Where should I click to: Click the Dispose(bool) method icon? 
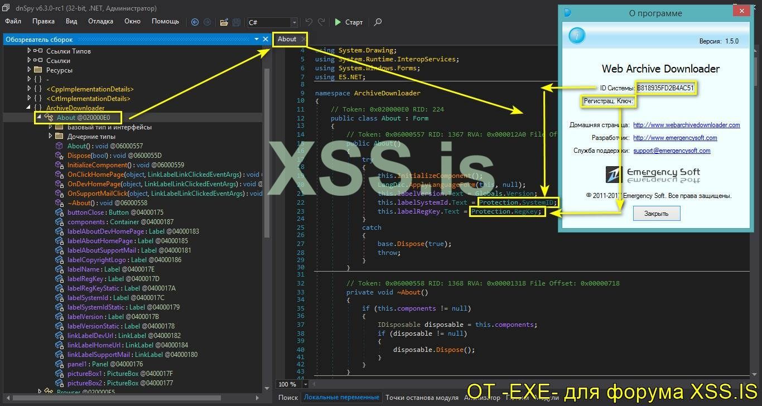(59, 156)
